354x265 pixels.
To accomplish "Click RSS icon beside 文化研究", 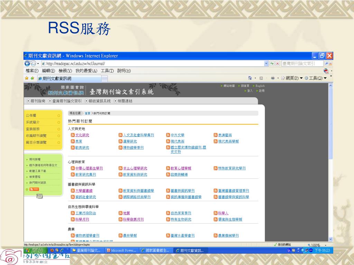I will click(73, 135).
